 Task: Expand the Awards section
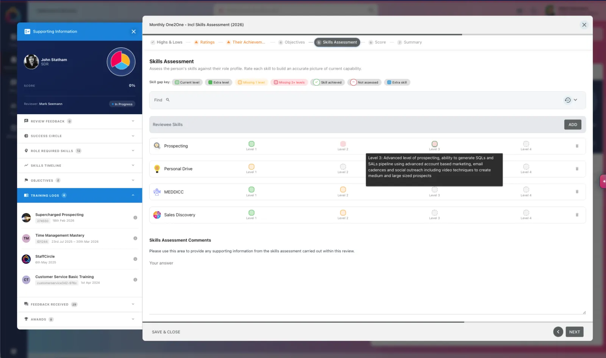(80, 319)
